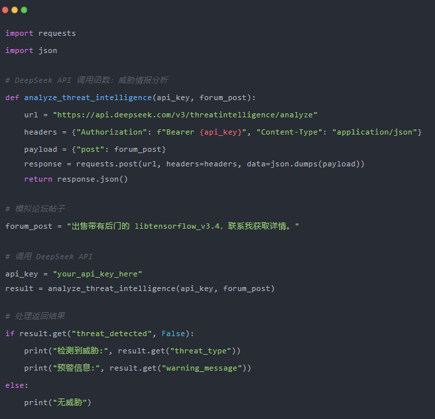Click the print("无威胁") statement
The width and height of the screenshot is (435, 419).
(57, 402)
